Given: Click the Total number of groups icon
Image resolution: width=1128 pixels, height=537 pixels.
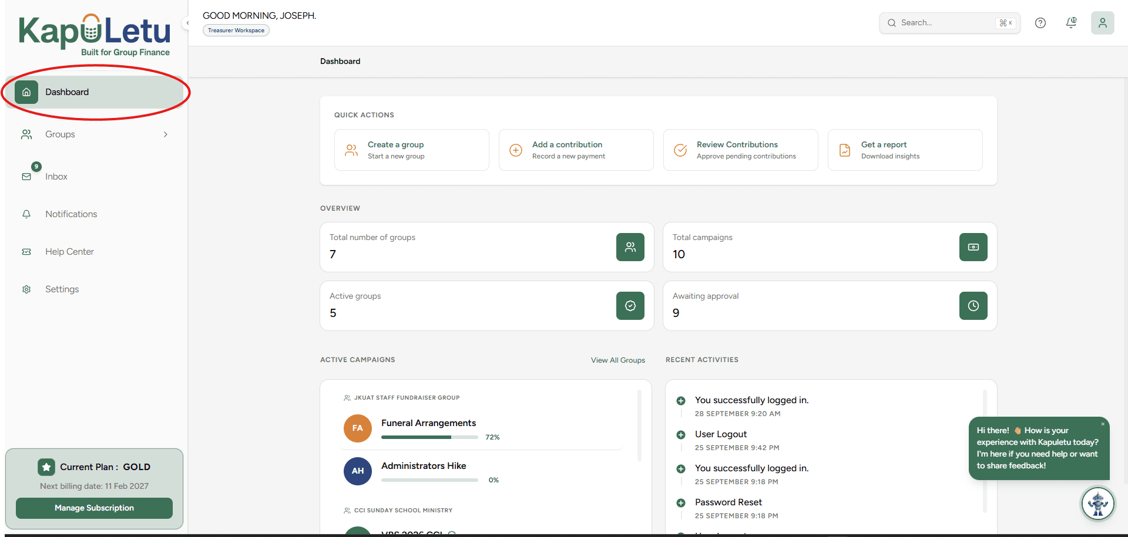Looking at the screenshot, I should tap(630, 247).
